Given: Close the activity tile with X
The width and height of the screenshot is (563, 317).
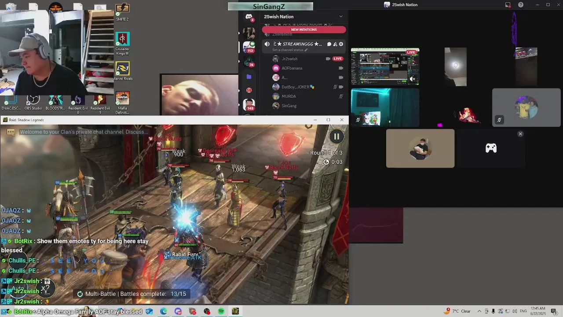Looking at the screenshot, I should [520, 134].
